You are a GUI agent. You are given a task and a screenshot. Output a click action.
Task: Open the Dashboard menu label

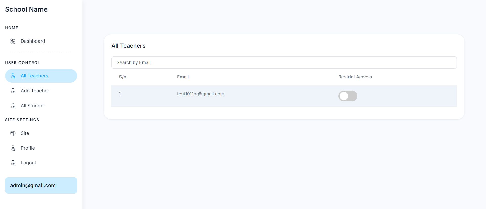tap(33, 41)
